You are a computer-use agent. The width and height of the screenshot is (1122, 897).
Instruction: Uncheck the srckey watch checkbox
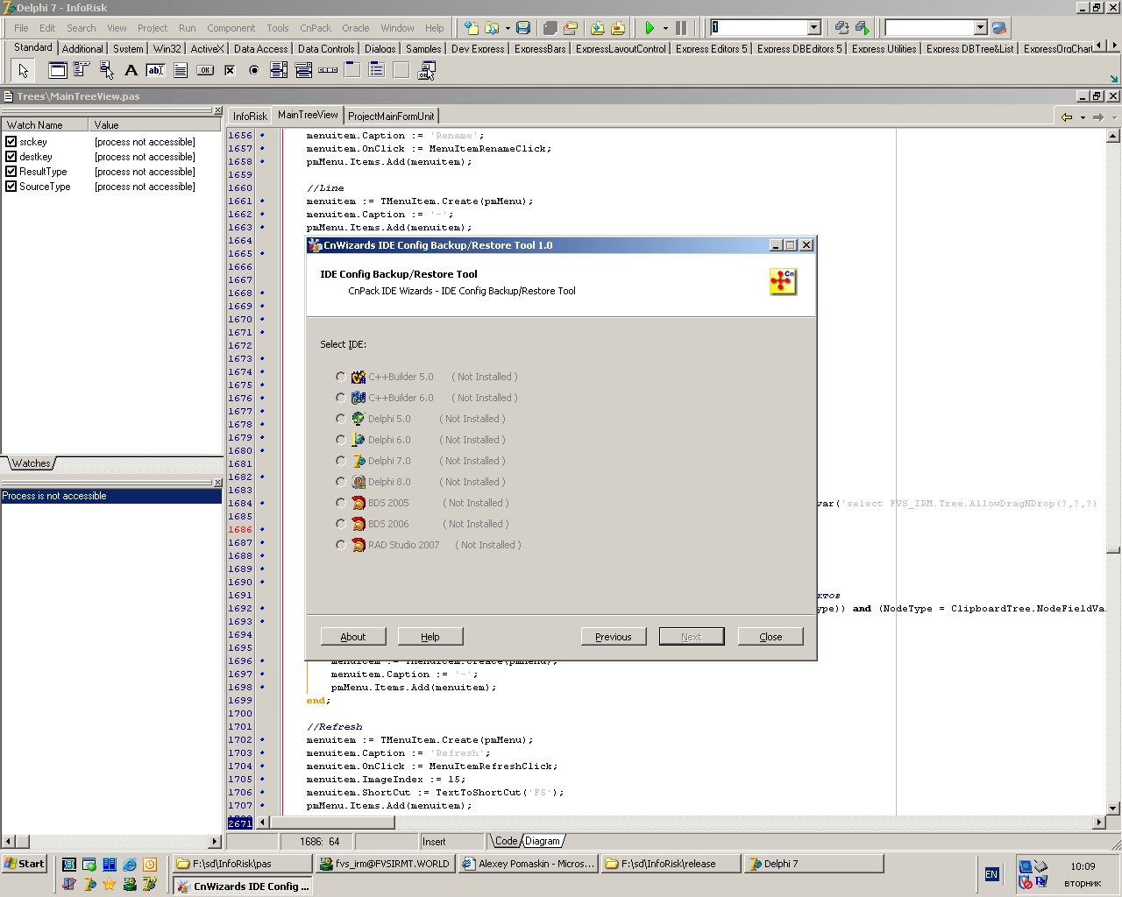(x=11, y=142)
